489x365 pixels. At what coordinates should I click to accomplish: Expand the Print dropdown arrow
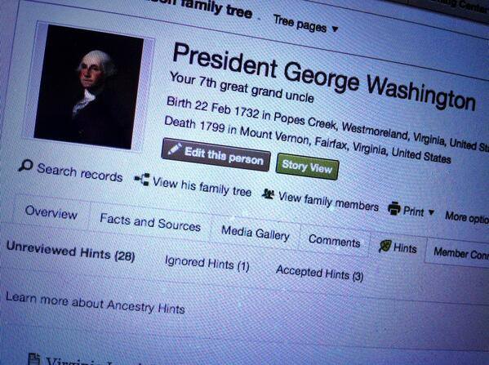pos(431,212)
